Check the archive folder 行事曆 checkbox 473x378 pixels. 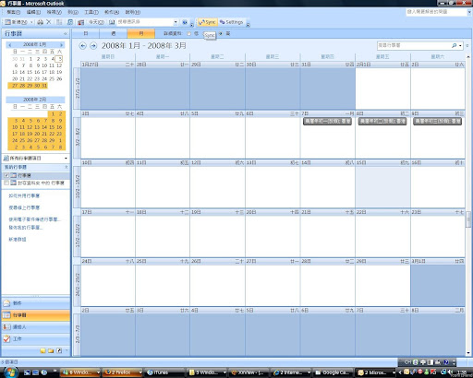click(x=6, y=183)
